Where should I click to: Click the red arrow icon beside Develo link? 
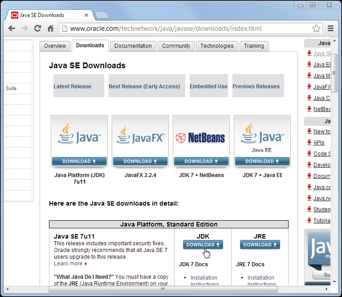tap(309, 165)
